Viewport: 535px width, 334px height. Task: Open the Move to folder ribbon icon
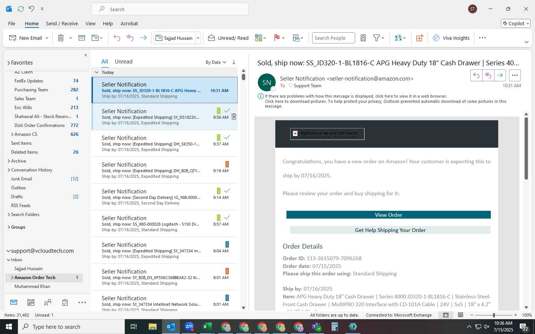[95, 38]
